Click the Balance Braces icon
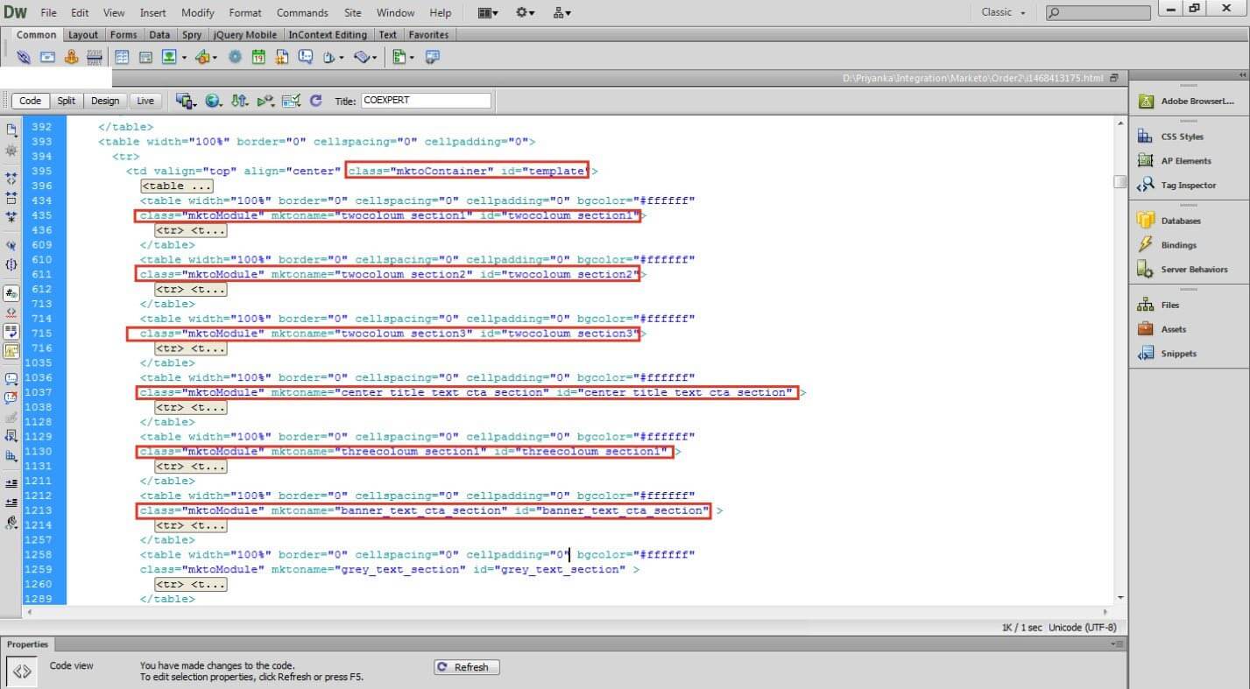The image size is (1250, 689). tap(11, 264)
